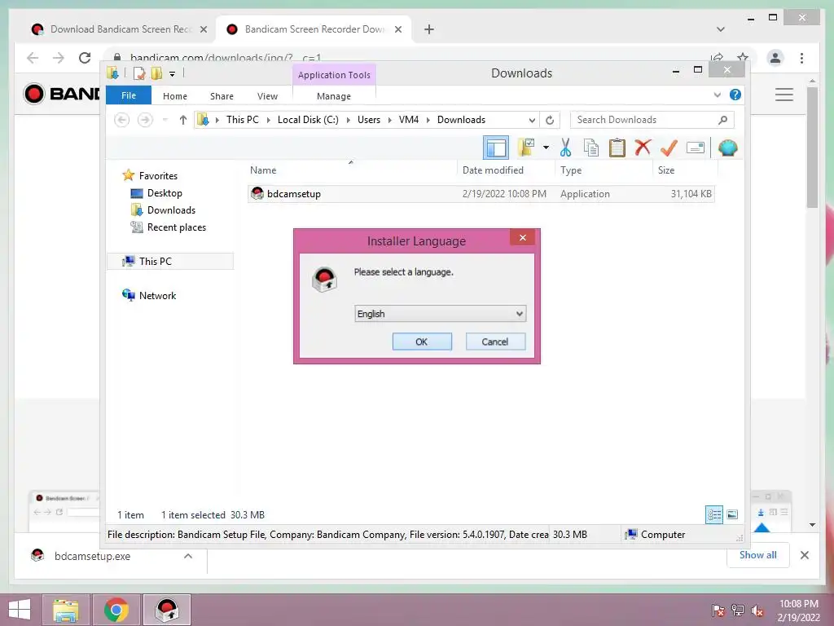
Task: Click the search magnifier icon
Action: (723, 120)
